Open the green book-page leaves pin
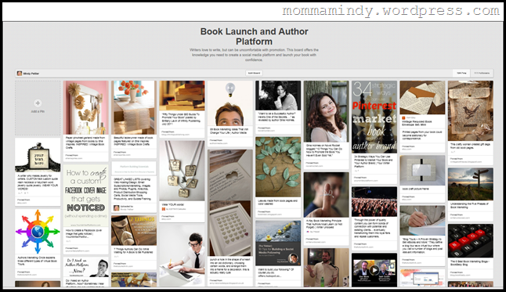506x292 pixels. tap(278, 167)
